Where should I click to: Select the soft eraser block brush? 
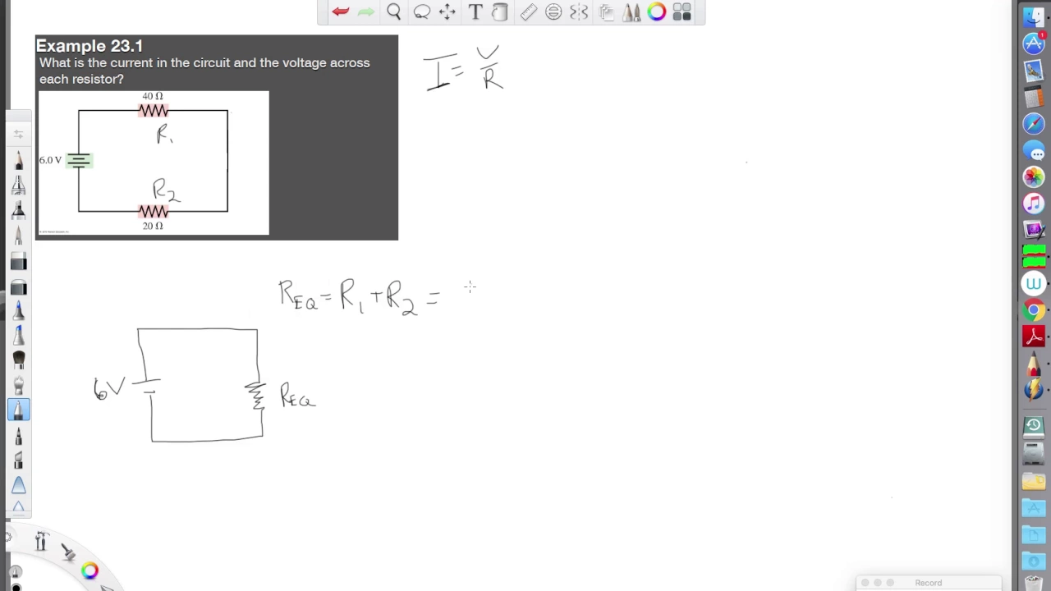click(18, 287)
